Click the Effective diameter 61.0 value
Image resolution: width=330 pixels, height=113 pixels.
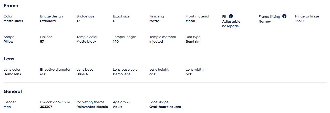(x=43, y=74)
